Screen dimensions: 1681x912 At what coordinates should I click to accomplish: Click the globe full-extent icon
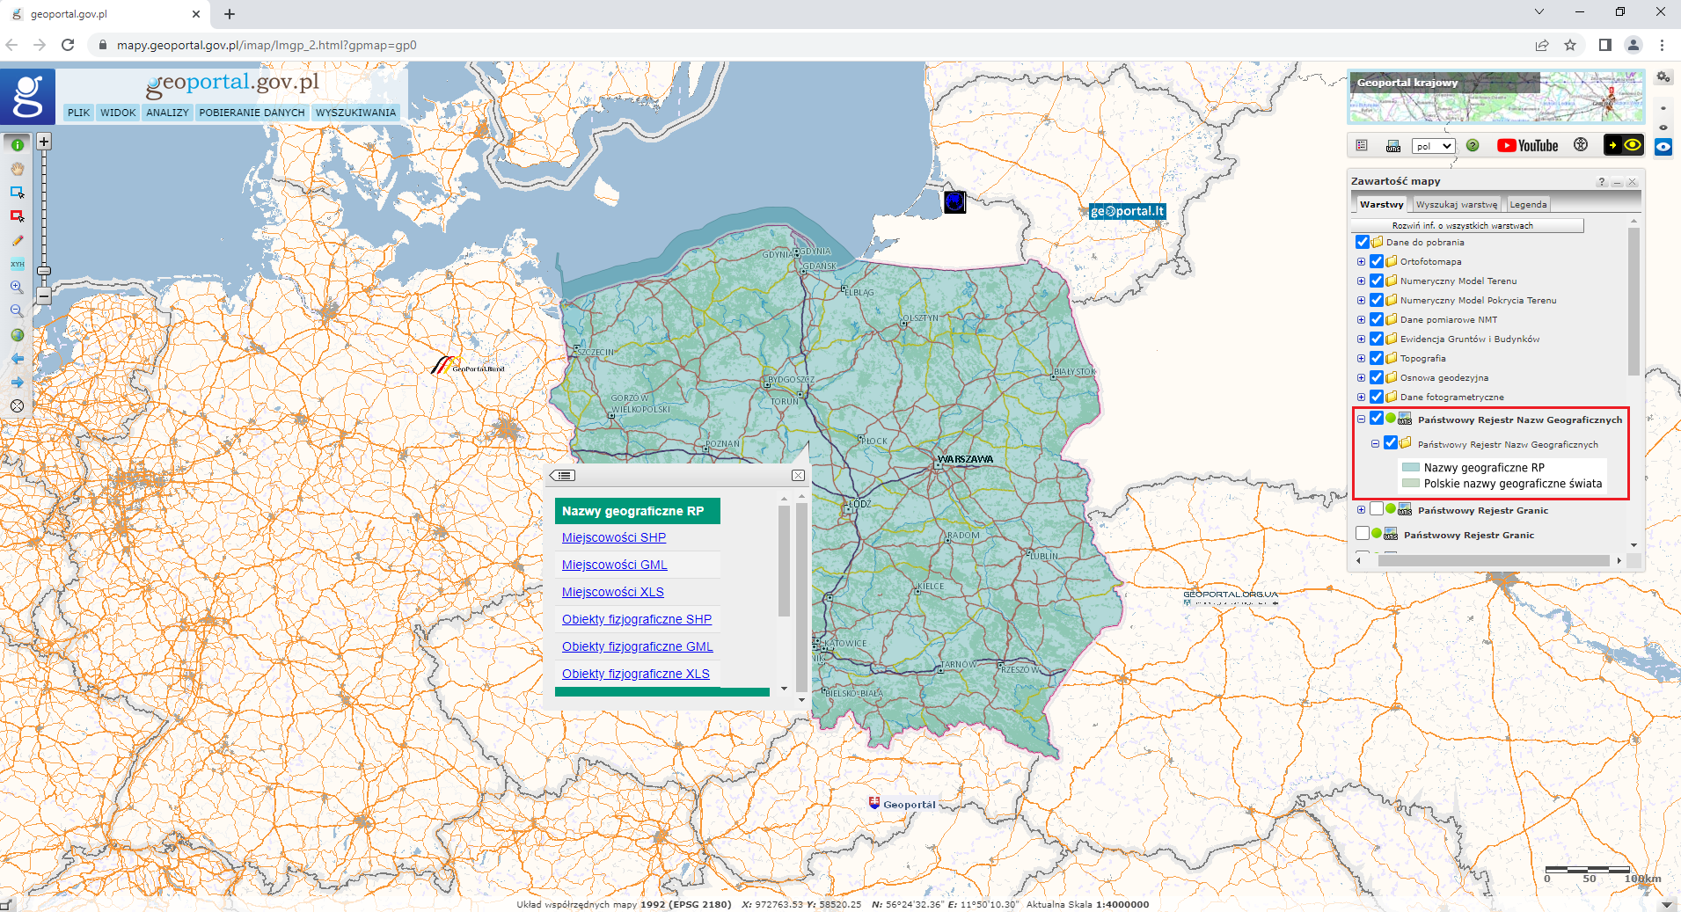pos(17,335)
